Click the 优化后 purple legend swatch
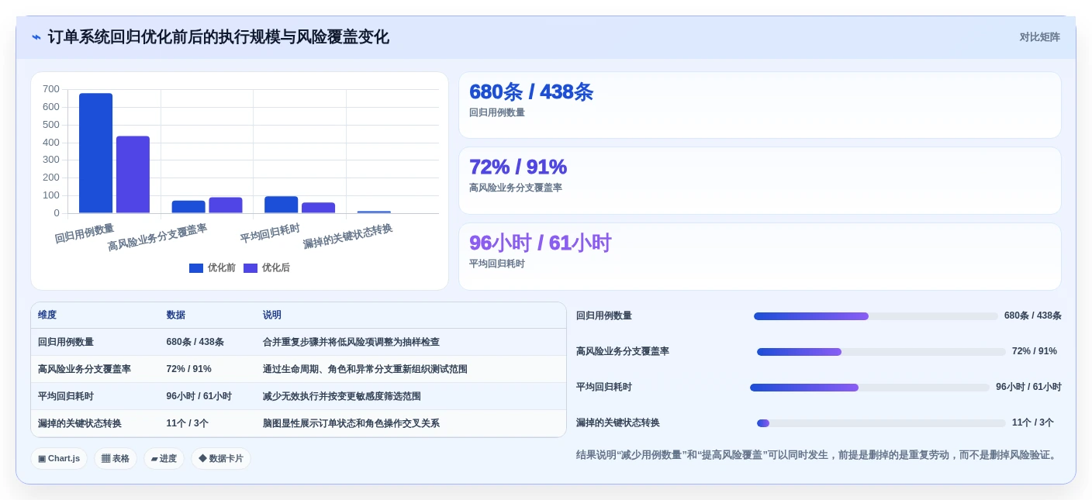This screenshot has width=1092, height=500. click(251, 268)
